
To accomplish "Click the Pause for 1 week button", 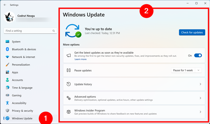I will click(183, 70).
